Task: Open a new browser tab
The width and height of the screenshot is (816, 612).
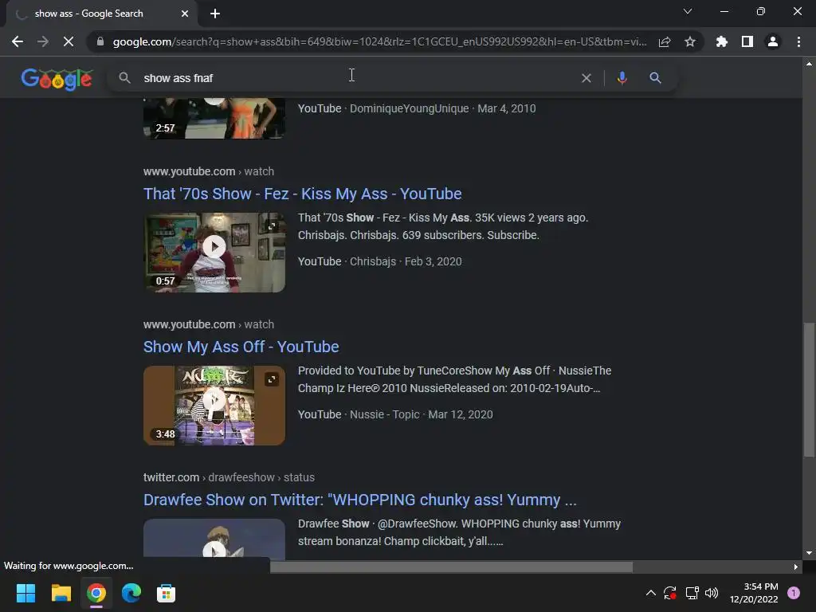Action: pos(215,14)
